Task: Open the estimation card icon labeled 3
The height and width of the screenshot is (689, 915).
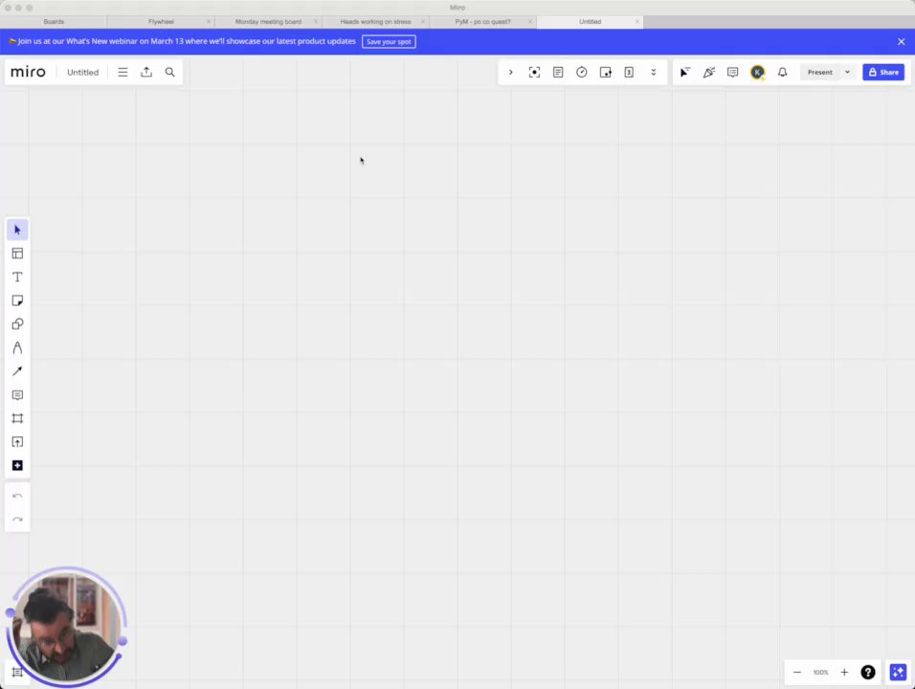Action: coord(629,73)
